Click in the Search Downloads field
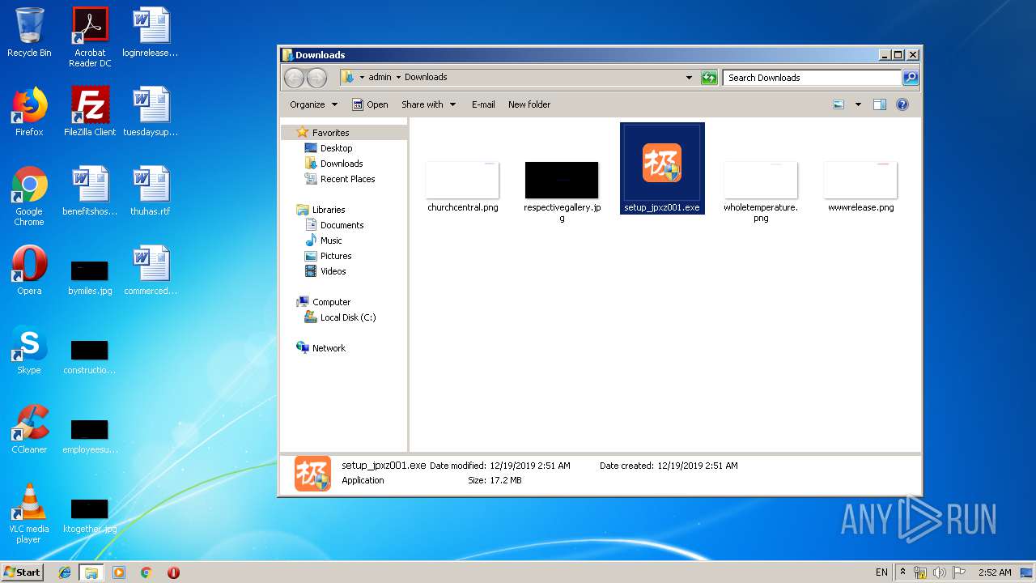This screenshot has height=583, width=1036. tap(812, 78)
